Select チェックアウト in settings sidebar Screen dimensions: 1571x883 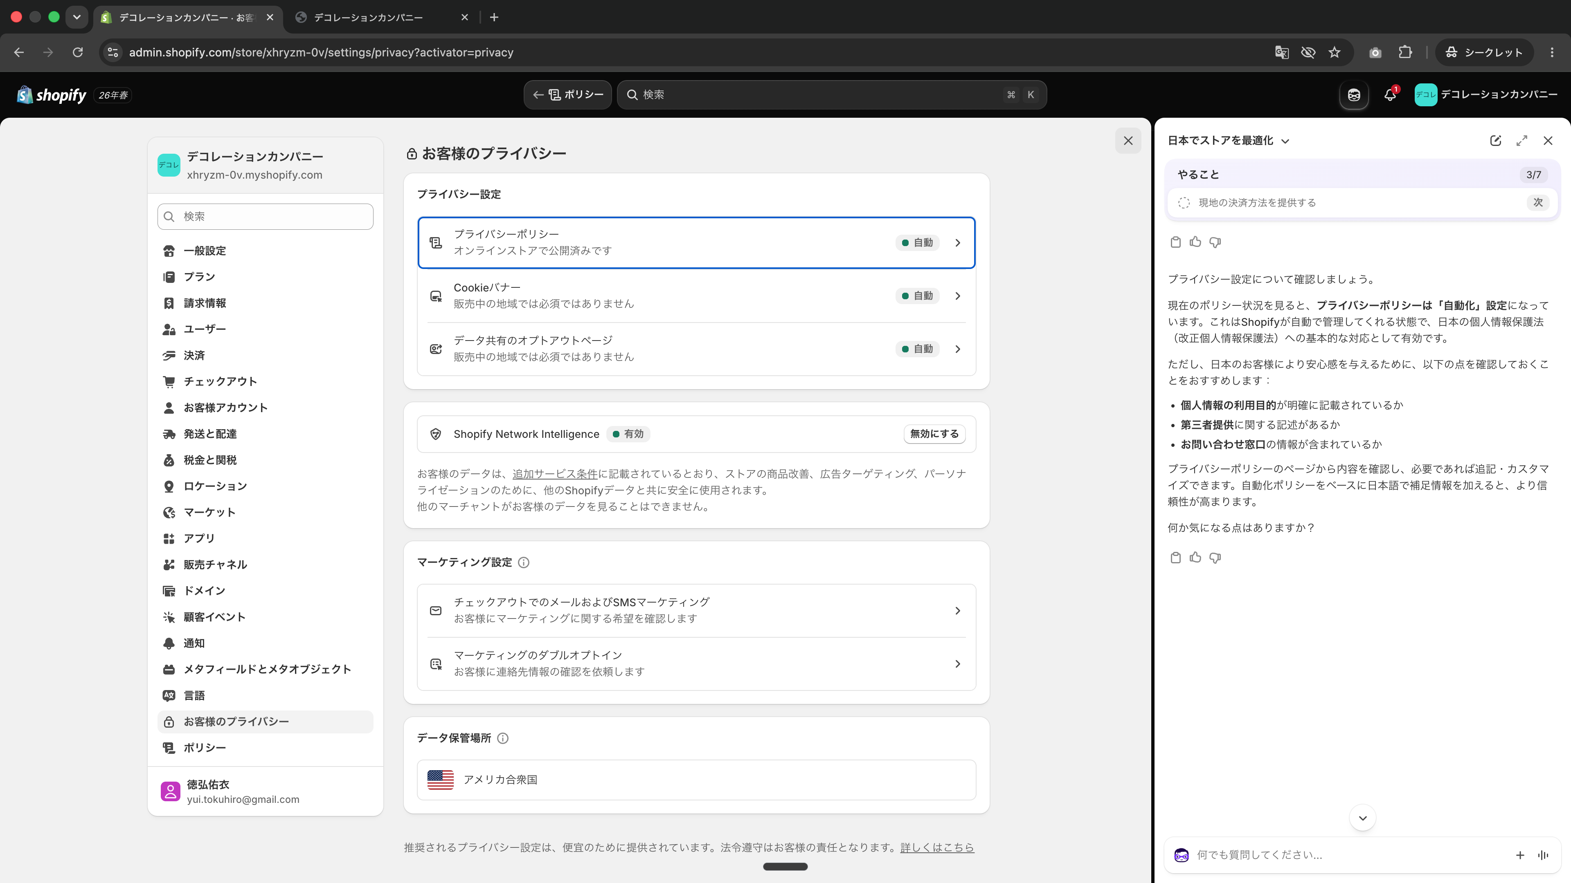click(x=265, y=381)
